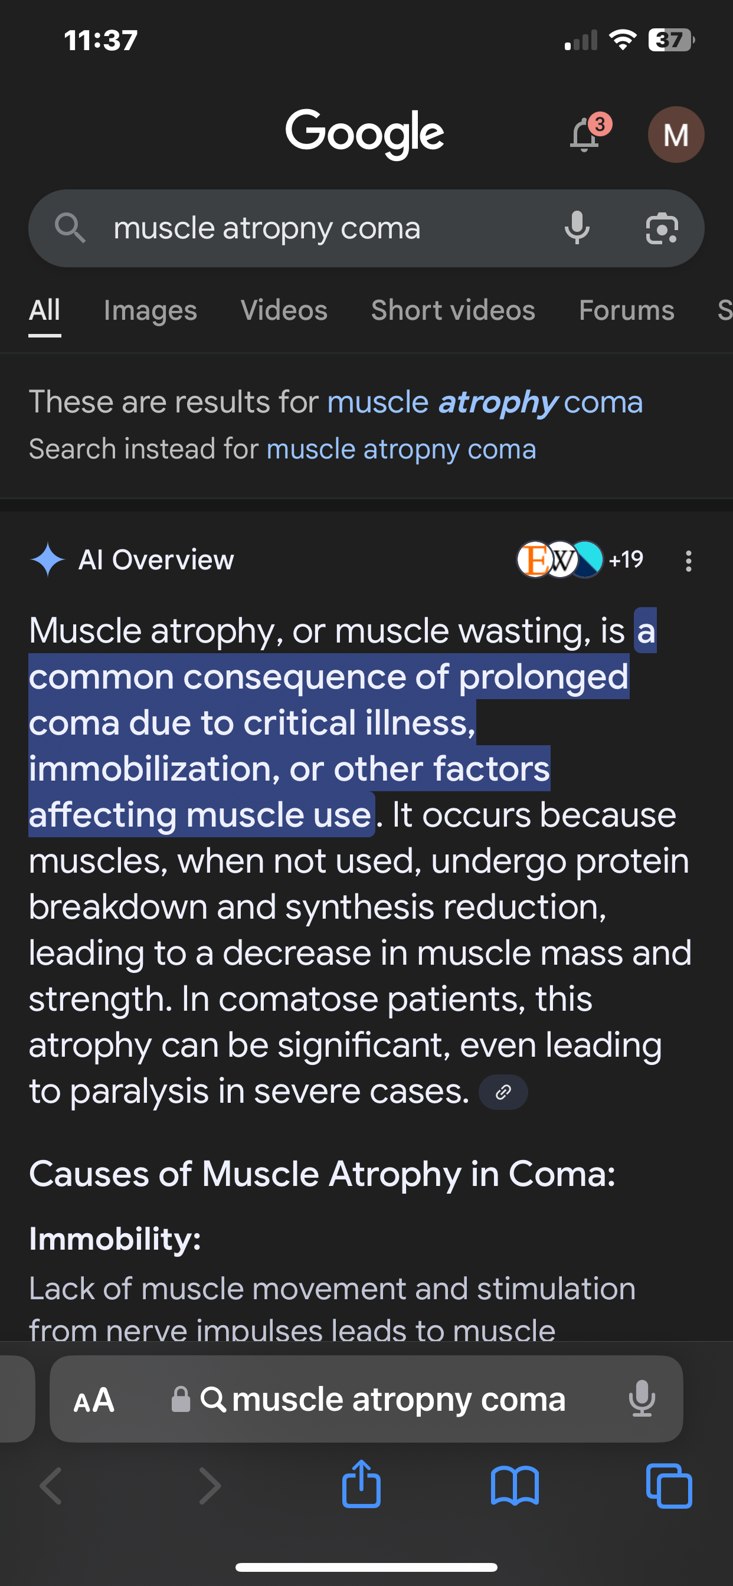Expand AI Overview sources +19 icons
The image size is (733, 1586).
pos(580,560)
